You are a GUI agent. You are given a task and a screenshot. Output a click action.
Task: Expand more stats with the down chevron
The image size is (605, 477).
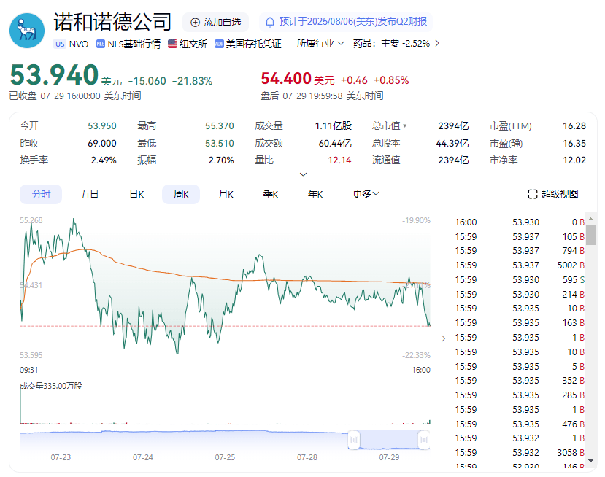[304, 174]
